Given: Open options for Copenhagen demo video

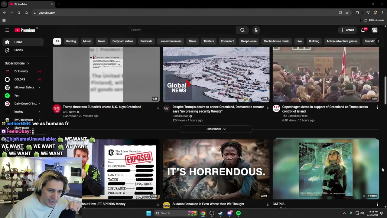Looking at the screenshot, I should [x=377, y=107].
